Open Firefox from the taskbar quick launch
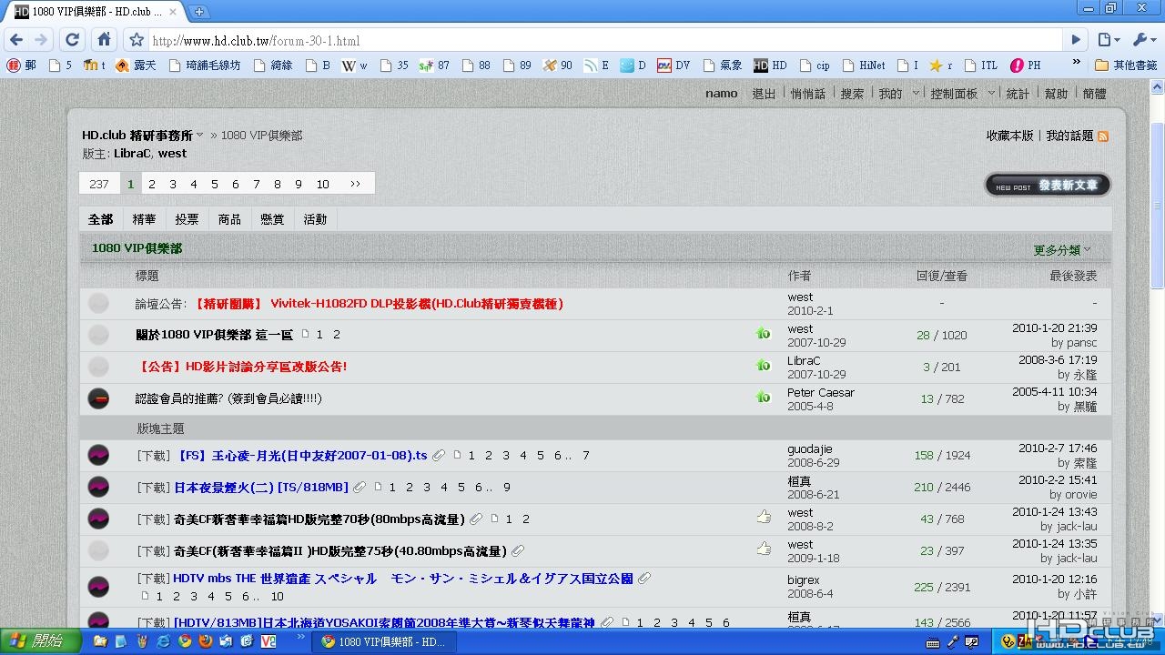Image resolution: width=1165 pixels, height=655 pixels. (x=205, y=641)
